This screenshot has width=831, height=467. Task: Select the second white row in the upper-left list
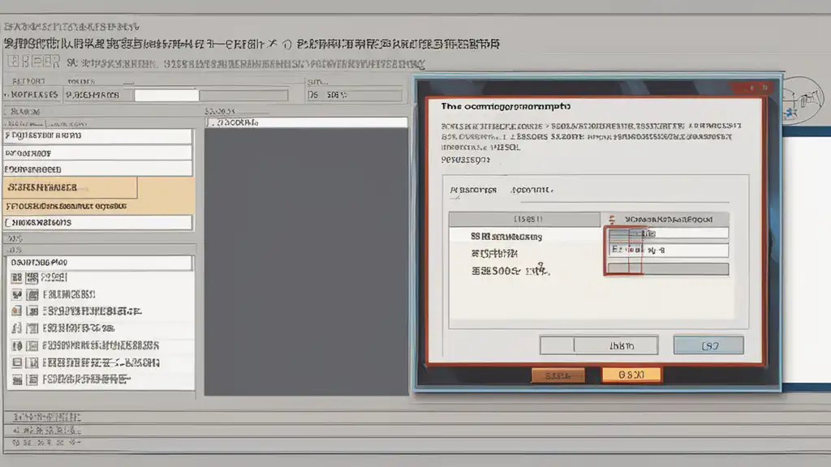pyautogui.click(x=98, y=153)
